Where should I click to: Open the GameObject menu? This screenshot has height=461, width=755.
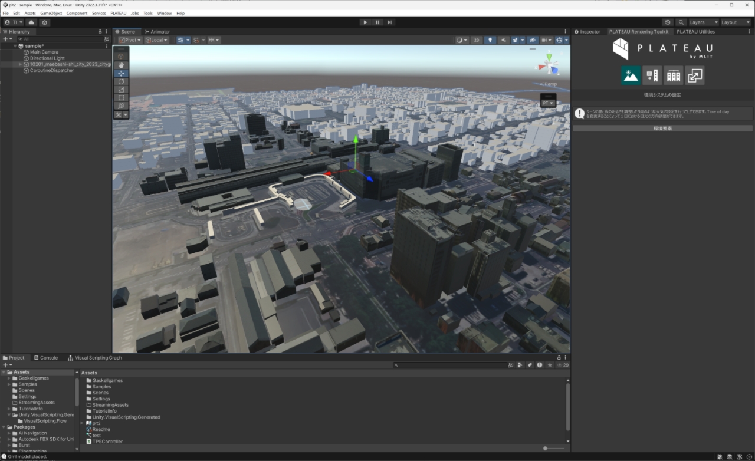[51, 13]
